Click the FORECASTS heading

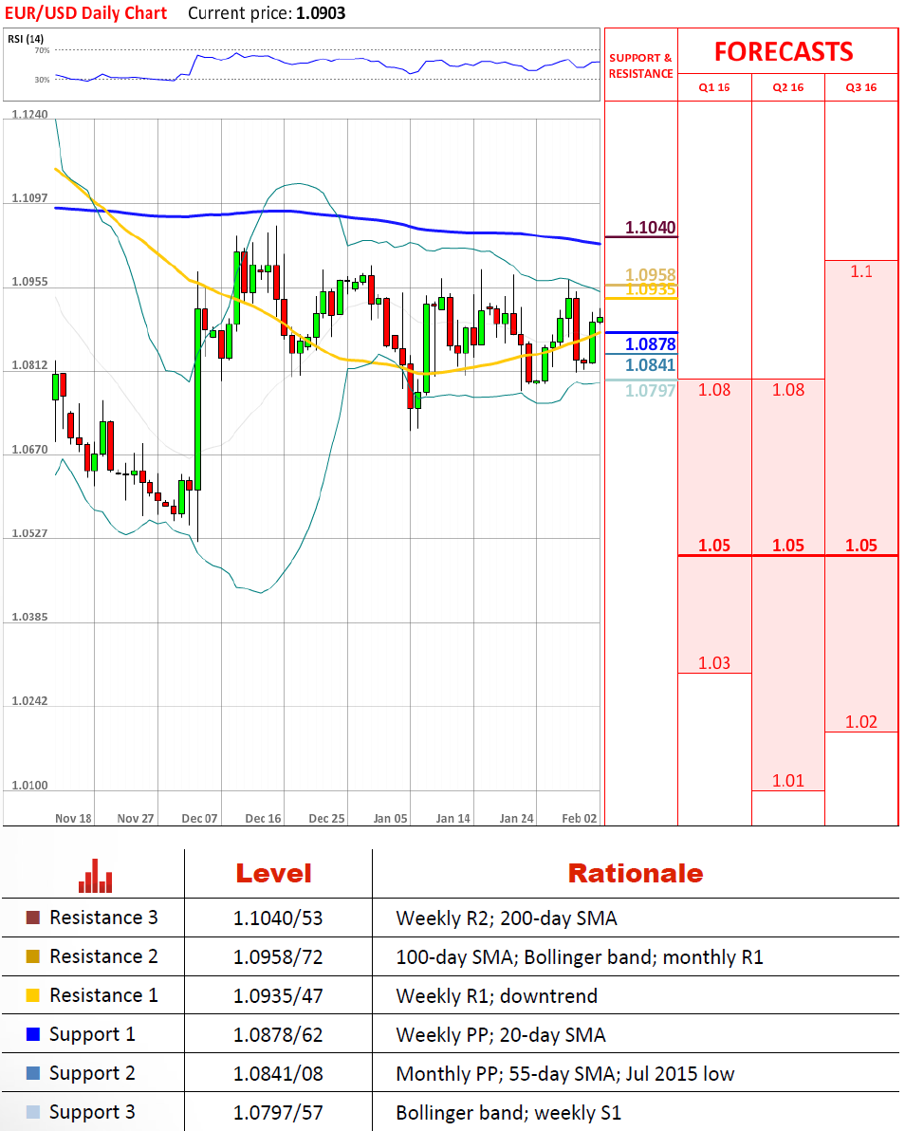coord(784,51)
